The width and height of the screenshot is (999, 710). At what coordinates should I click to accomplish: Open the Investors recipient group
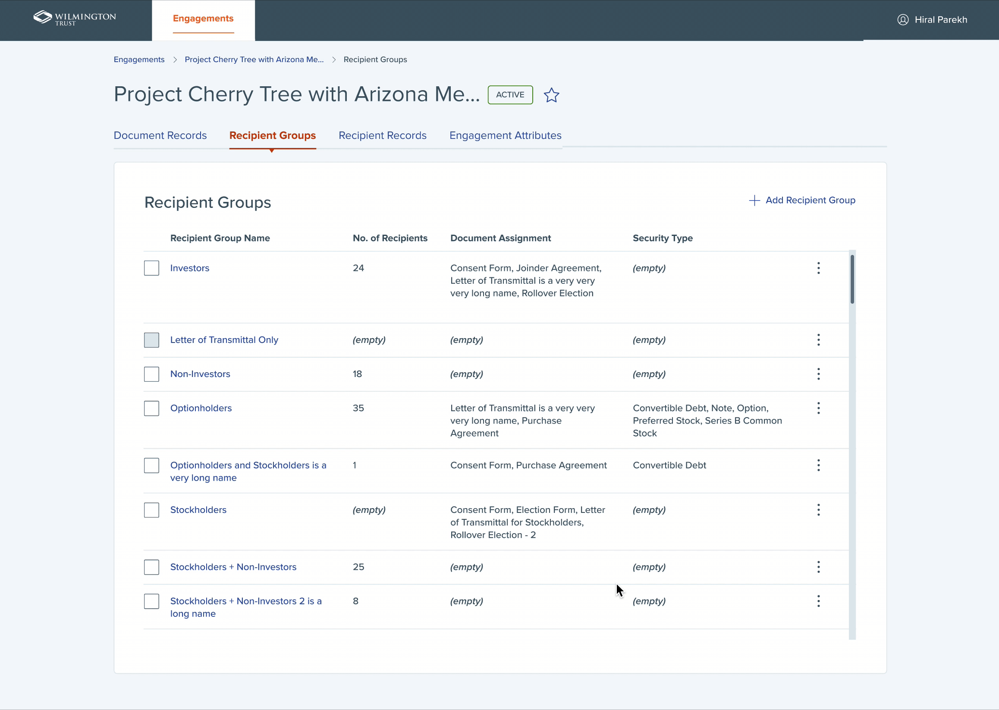click(x=190, y=268)
